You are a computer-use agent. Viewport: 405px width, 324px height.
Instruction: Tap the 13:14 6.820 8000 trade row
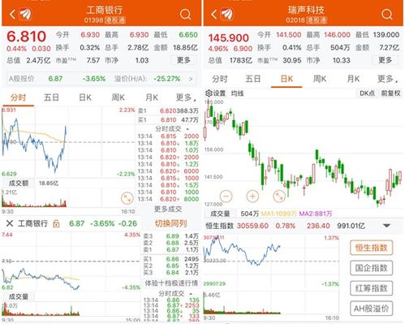pyautogui.click(x=168, y=199)
